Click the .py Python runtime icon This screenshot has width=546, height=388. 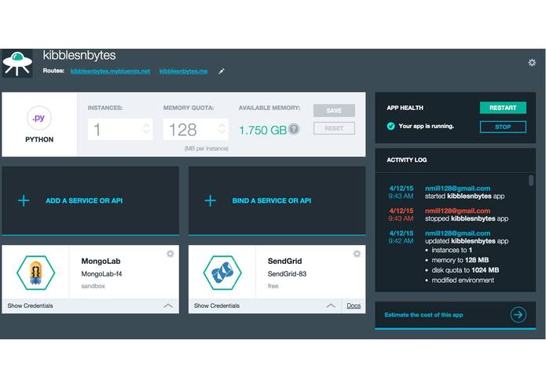[39, 118]
